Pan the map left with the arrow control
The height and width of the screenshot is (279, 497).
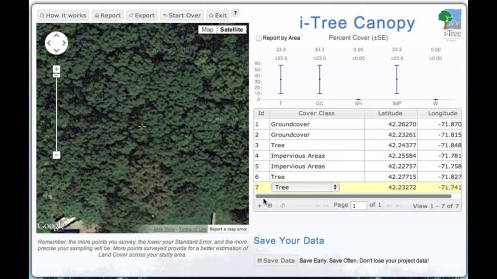pos(49,43)
